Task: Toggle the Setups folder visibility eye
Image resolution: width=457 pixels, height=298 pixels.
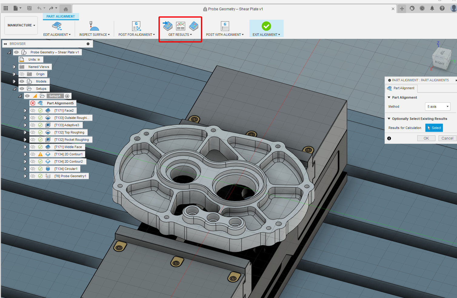Action: [22, 89]
